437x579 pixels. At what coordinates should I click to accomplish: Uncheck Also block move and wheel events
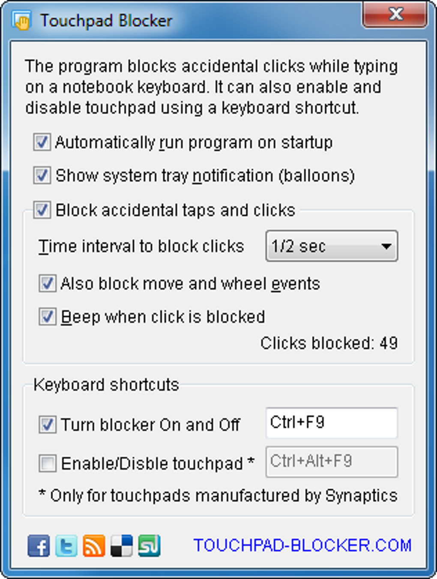tap(47, 284)
